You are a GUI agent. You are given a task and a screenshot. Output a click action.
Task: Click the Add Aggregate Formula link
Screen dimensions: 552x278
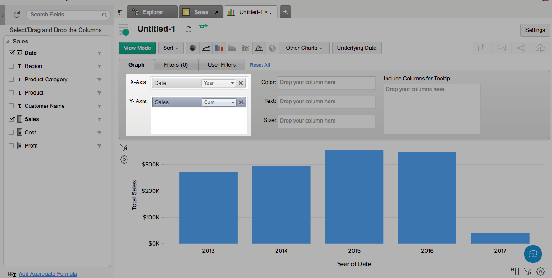tap(48, 274)
